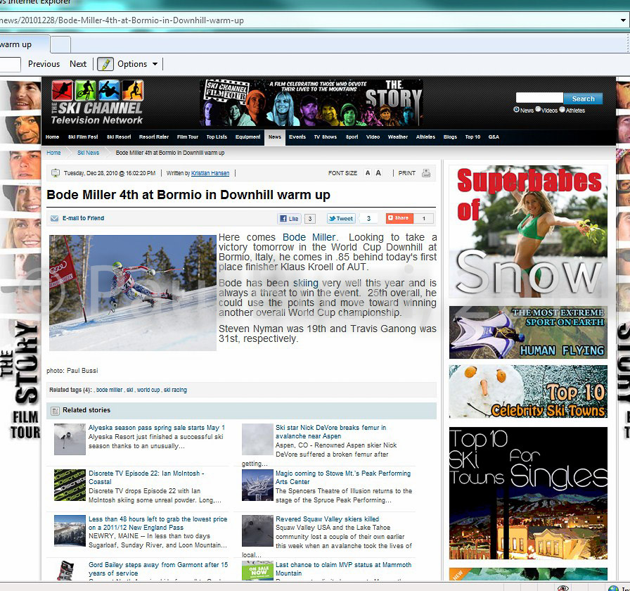
Task: Click the printer icon
Action: coord(426,173)
